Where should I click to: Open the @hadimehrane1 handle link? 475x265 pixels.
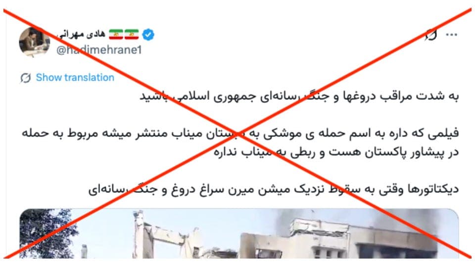(99, 50)
